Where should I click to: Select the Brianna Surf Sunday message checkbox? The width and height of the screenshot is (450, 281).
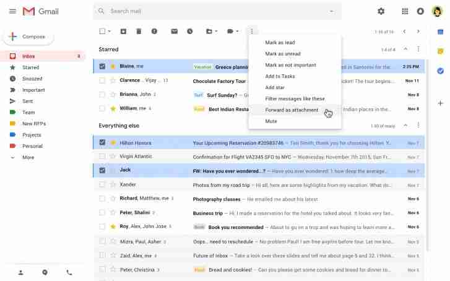102,95
